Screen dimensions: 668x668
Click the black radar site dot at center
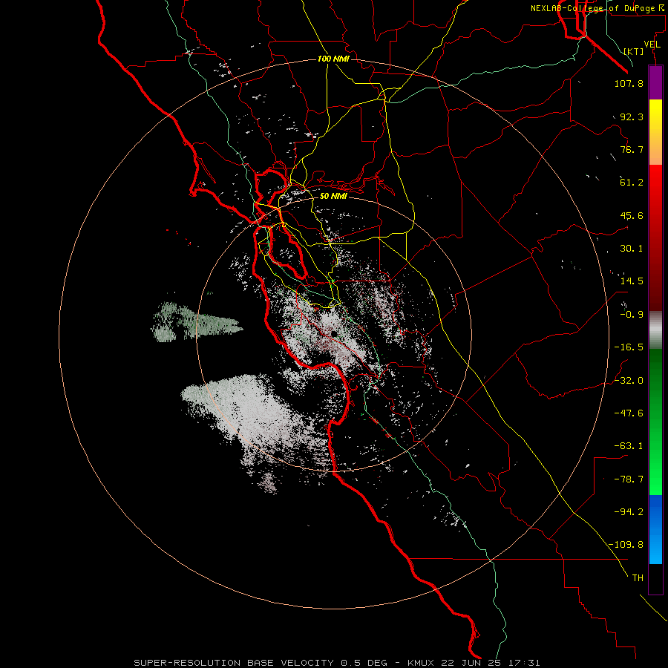[x=335, y=334]
